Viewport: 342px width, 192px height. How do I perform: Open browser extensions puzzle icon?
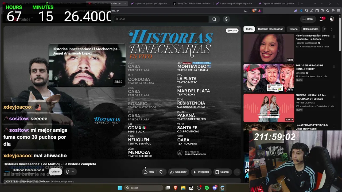[x=306, y=11]
